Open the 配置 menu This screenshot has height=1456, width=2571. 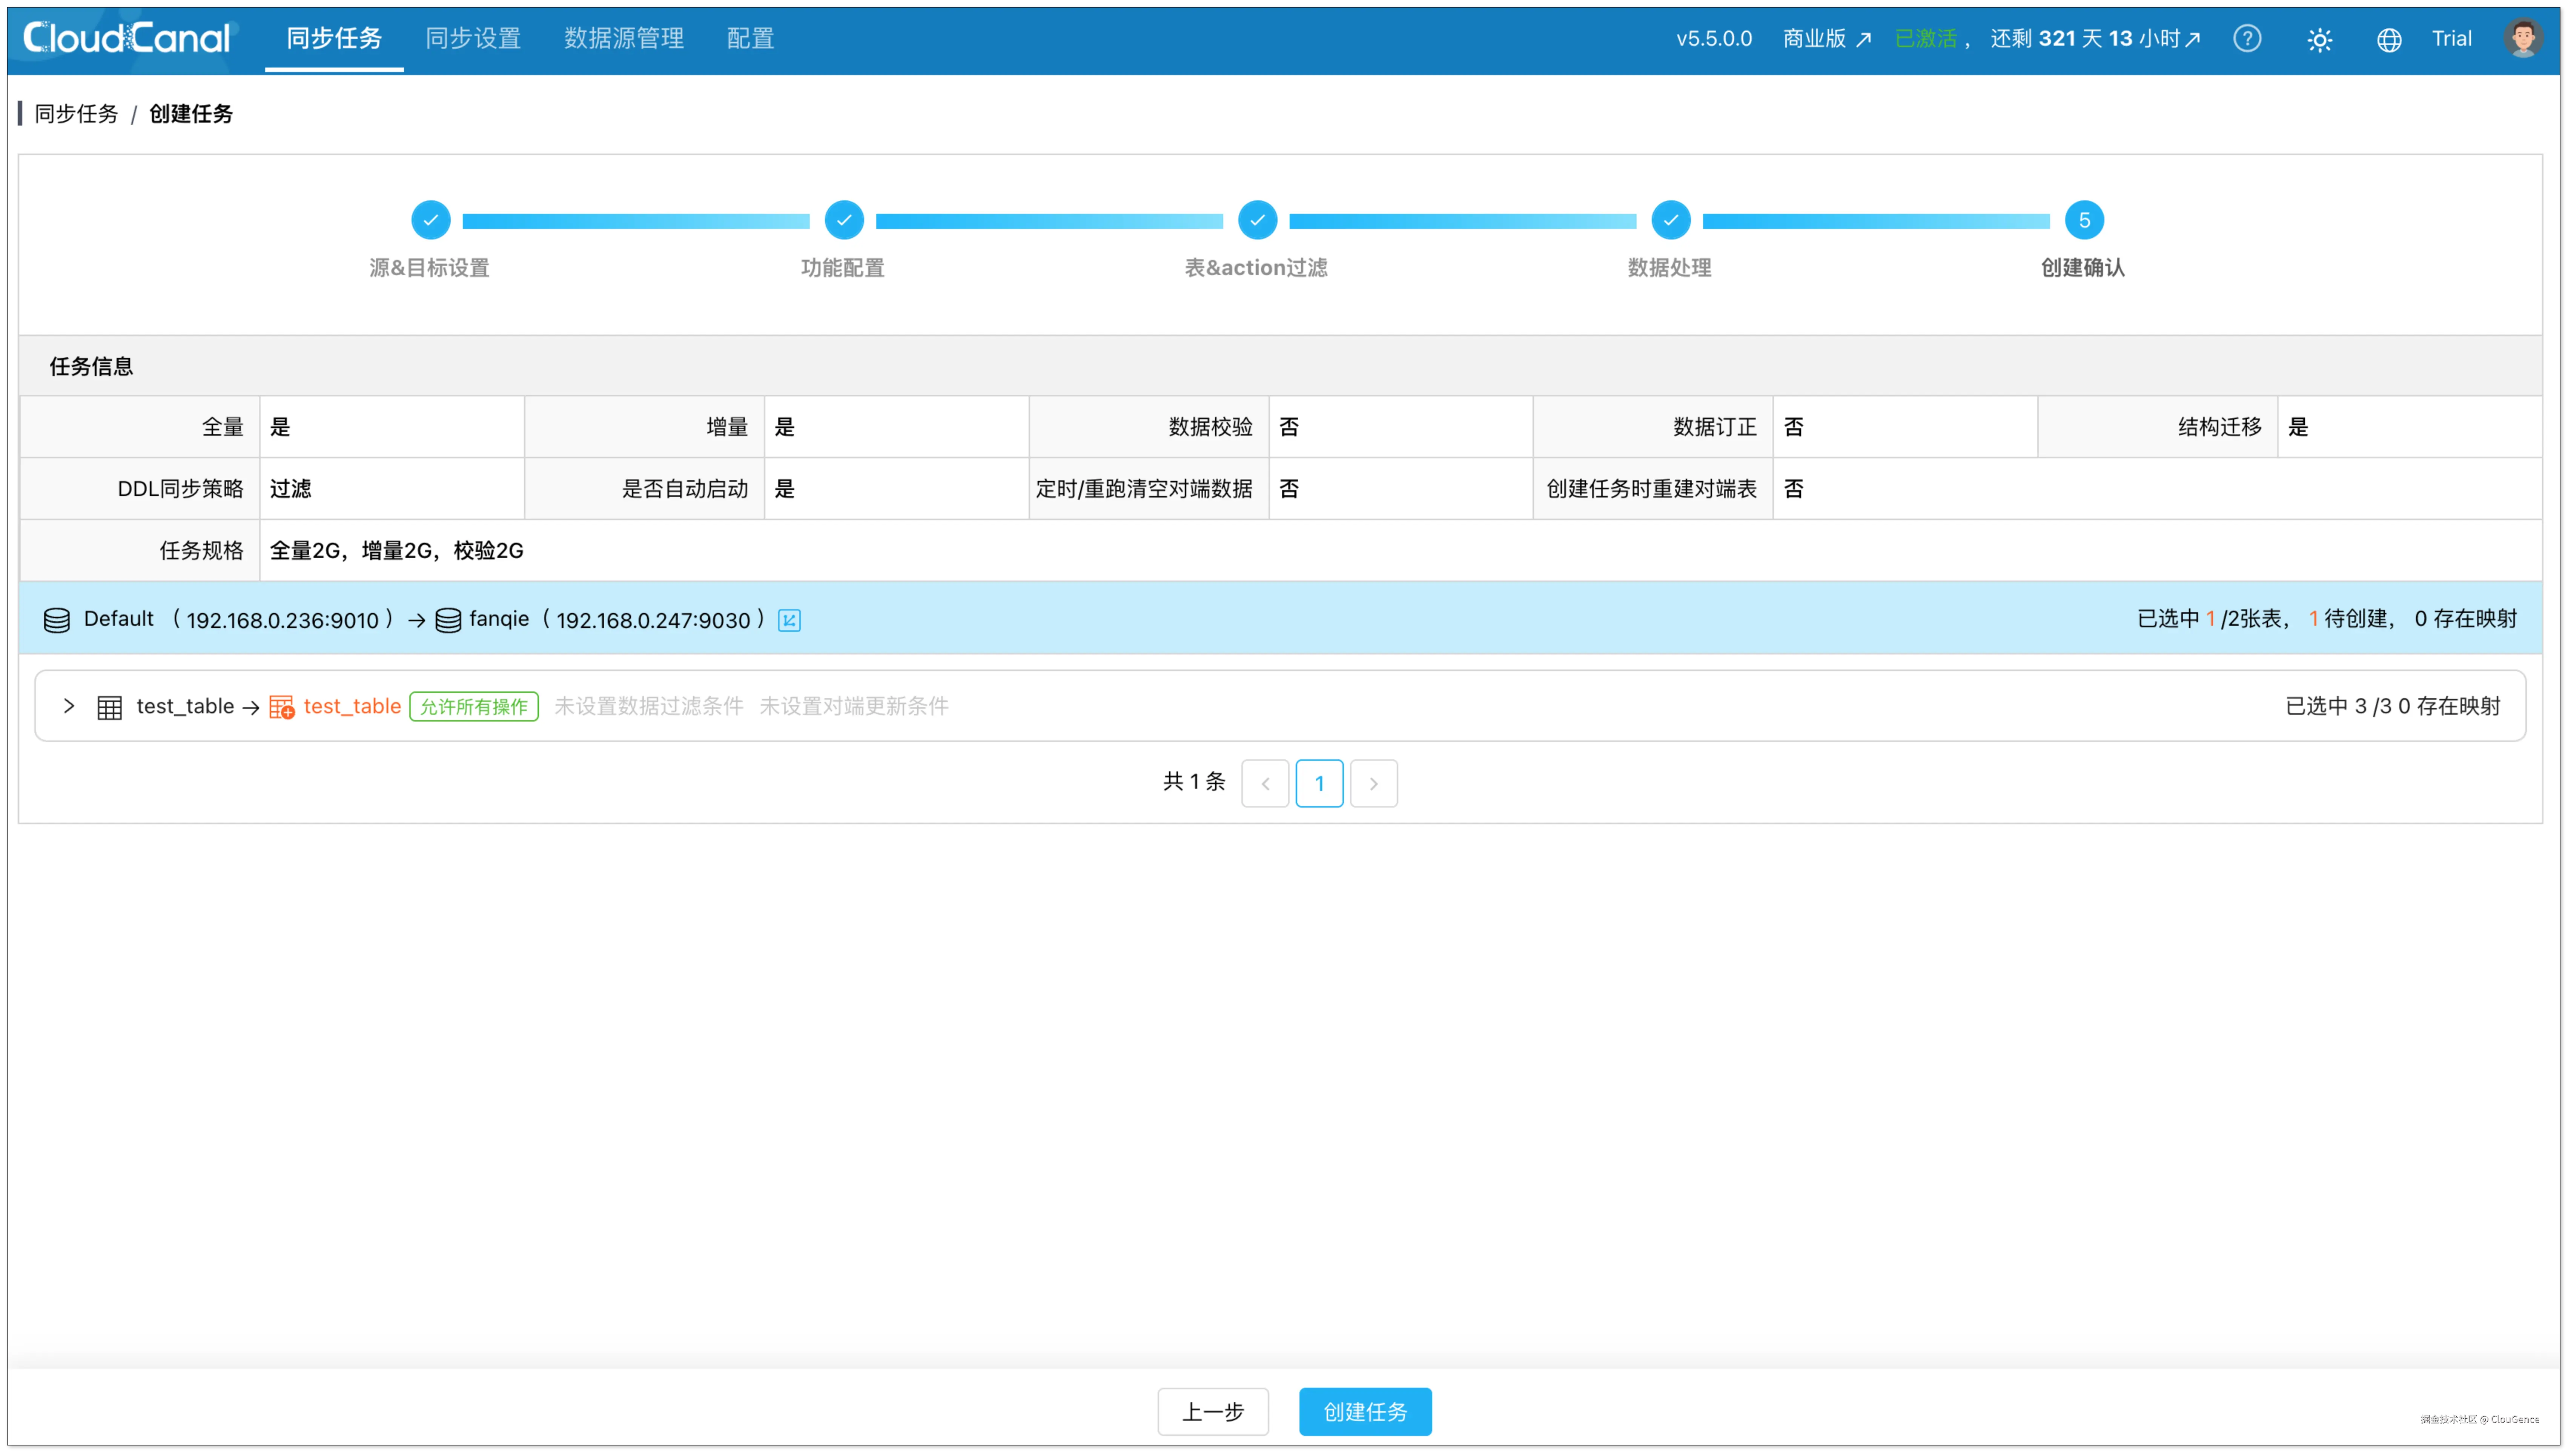(x=750, y=38)
